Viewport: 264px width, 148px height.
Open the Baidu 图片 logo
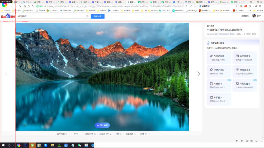[8, 16]
